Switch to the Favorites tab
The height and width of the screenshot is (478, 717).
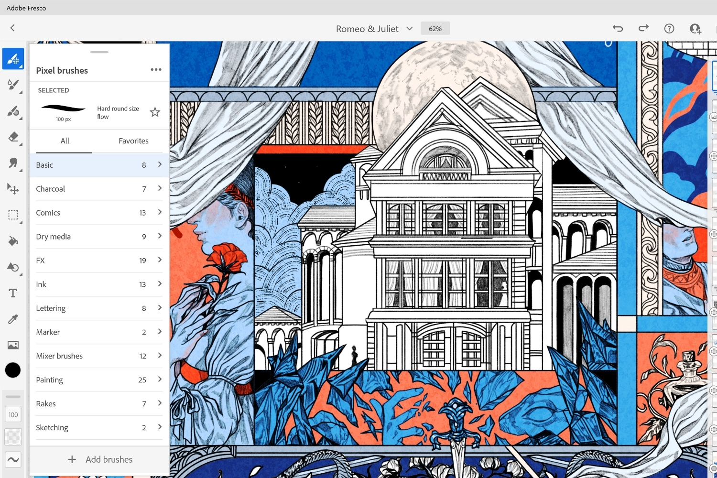pos(133,141)
